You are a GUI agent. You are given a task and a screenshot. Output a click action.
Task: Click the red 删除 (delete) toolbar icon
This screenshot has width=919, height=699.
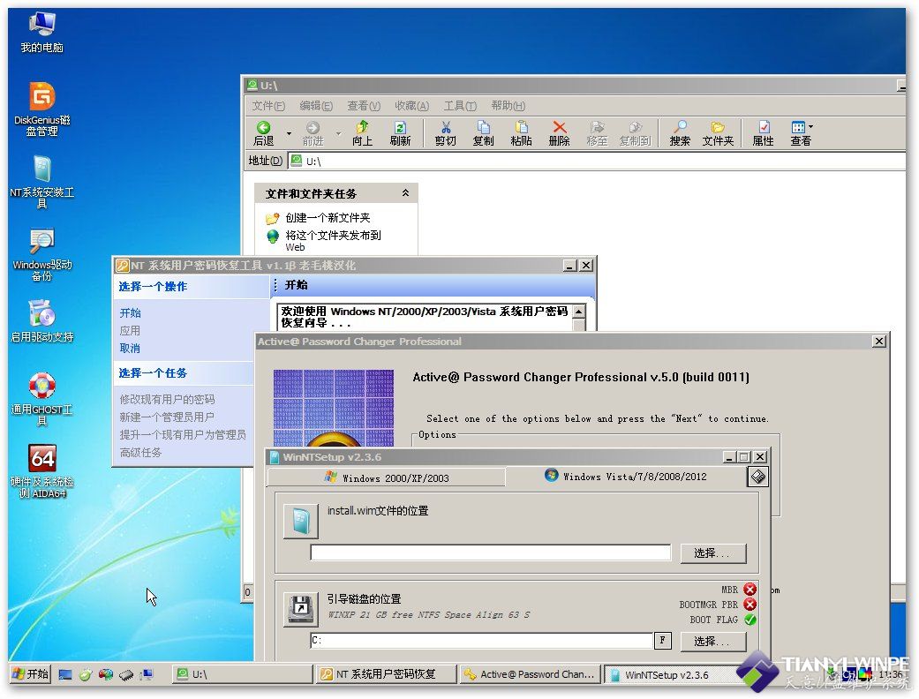(559, 133)
